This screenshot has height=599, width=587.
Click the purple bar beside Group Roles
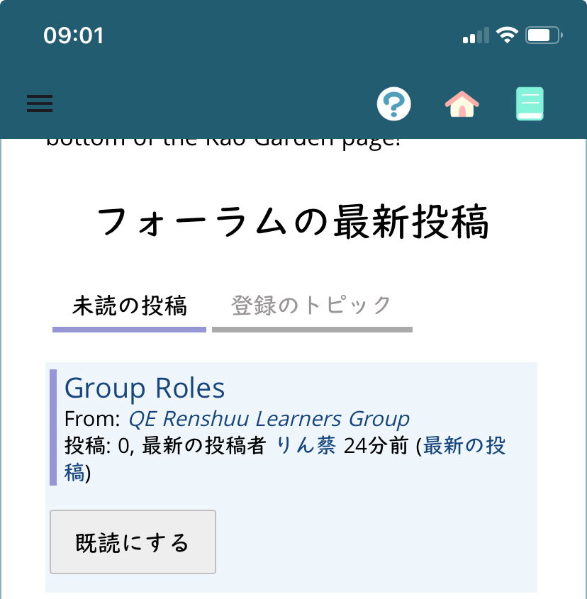(x=53, y=427)
